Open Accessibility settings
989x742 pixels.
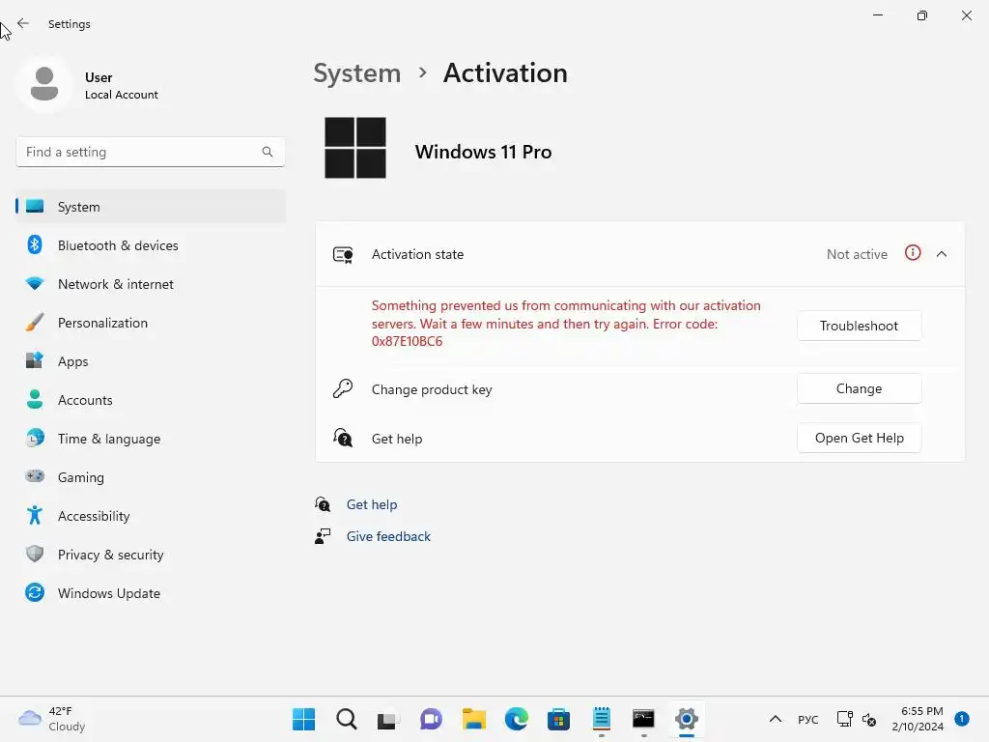(x=151, y=516)
